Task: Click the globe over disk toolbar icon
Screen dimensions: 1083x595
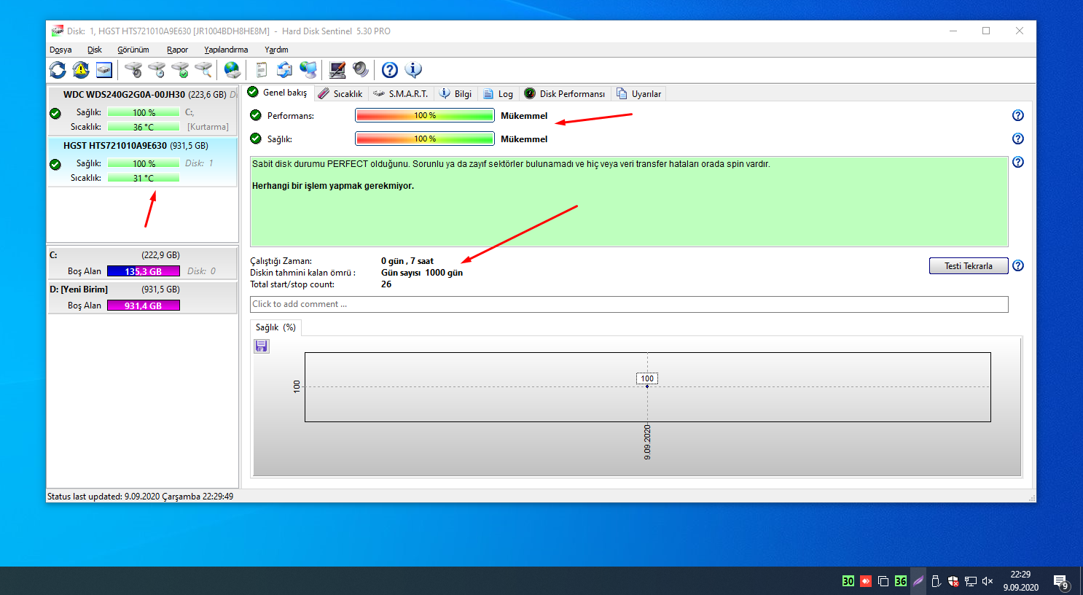Action: tap(232, 70)
